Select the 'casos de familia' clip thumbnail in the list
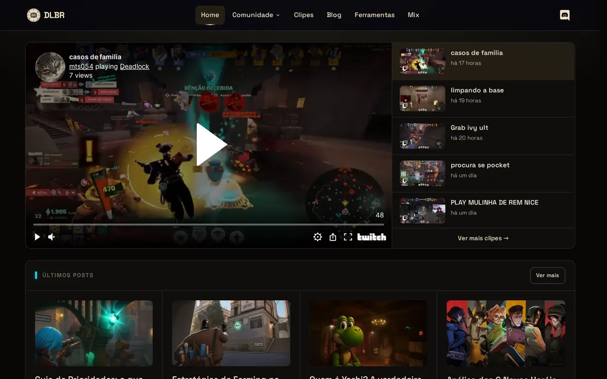This screenshot has width=607, height=379. click(x=422, y=61)
